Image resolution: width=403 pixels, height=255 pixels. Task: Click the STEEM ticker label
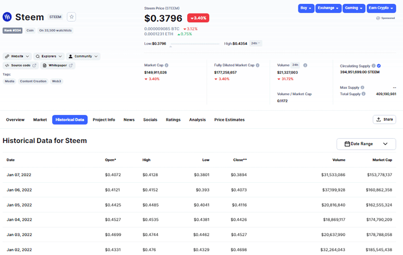(x=55, y=17)
